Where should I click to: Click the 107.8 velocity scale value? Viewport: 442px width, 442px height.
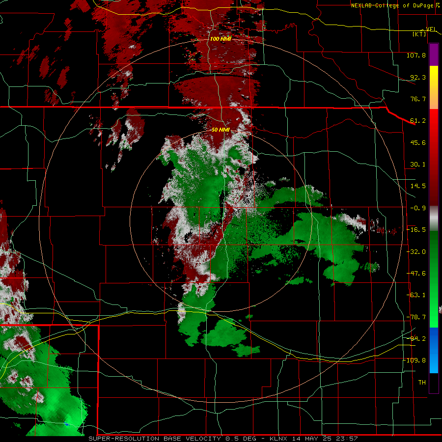tap(416, 55)
